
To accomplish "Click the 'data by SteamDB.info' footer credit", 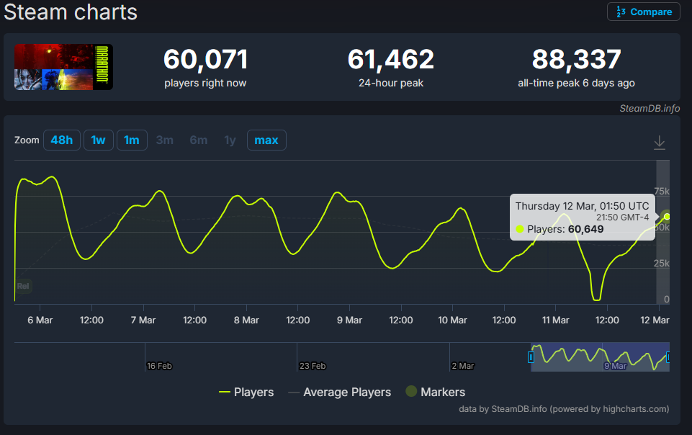I will (x=564, y=409).
